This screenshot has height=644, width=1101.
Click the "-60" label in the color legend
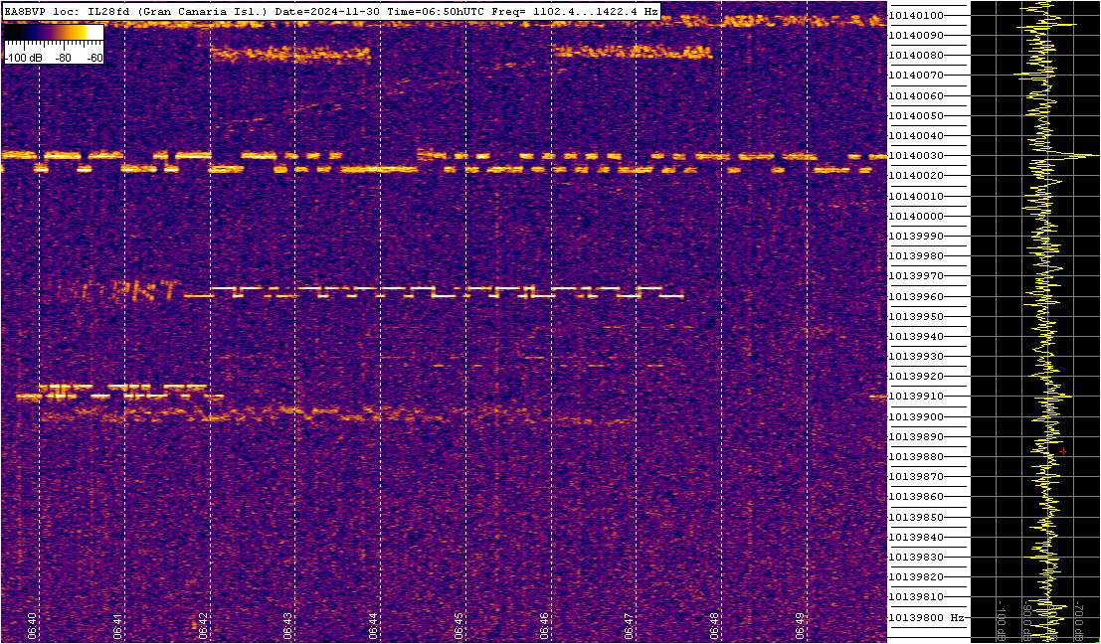[x=94, y=59]
